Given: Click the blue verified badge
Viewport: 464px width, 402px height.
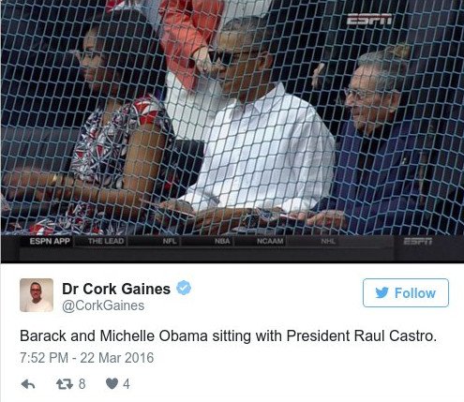Looking at the screenshot, I should (x=184, y=288).
